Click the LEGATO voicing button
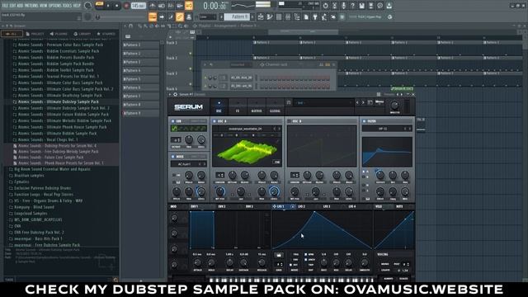The height and width of the screenshot is (297, 528). [x=385, y=270]
